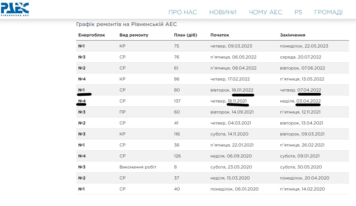Viewport: 356px width, 206px height.
Task: Click the end date неділя, 03.04.2022
Action: click(x=300, y=101)
